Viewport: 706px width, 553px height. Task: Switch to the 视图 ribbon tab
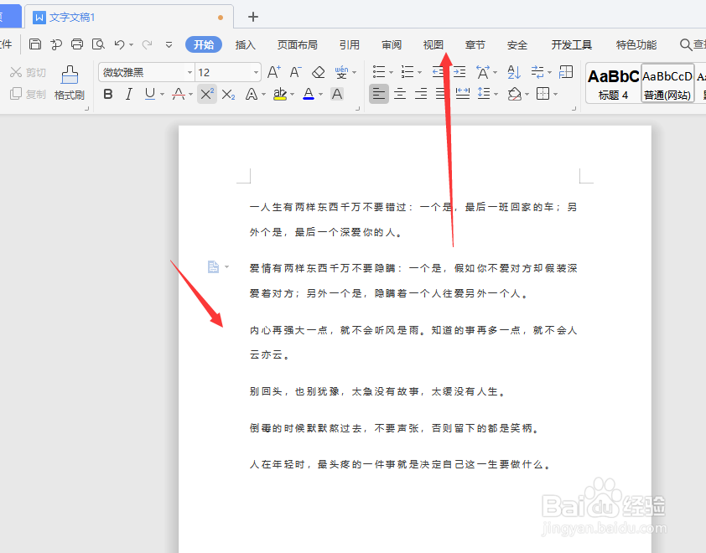(x=433, y=44)
